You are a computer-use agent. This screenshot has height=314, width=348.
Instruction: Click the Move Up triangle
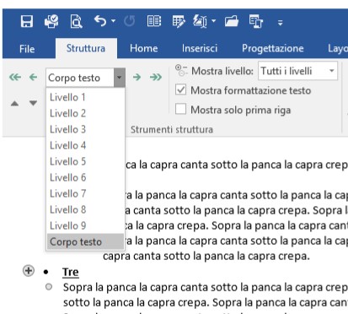14,104
